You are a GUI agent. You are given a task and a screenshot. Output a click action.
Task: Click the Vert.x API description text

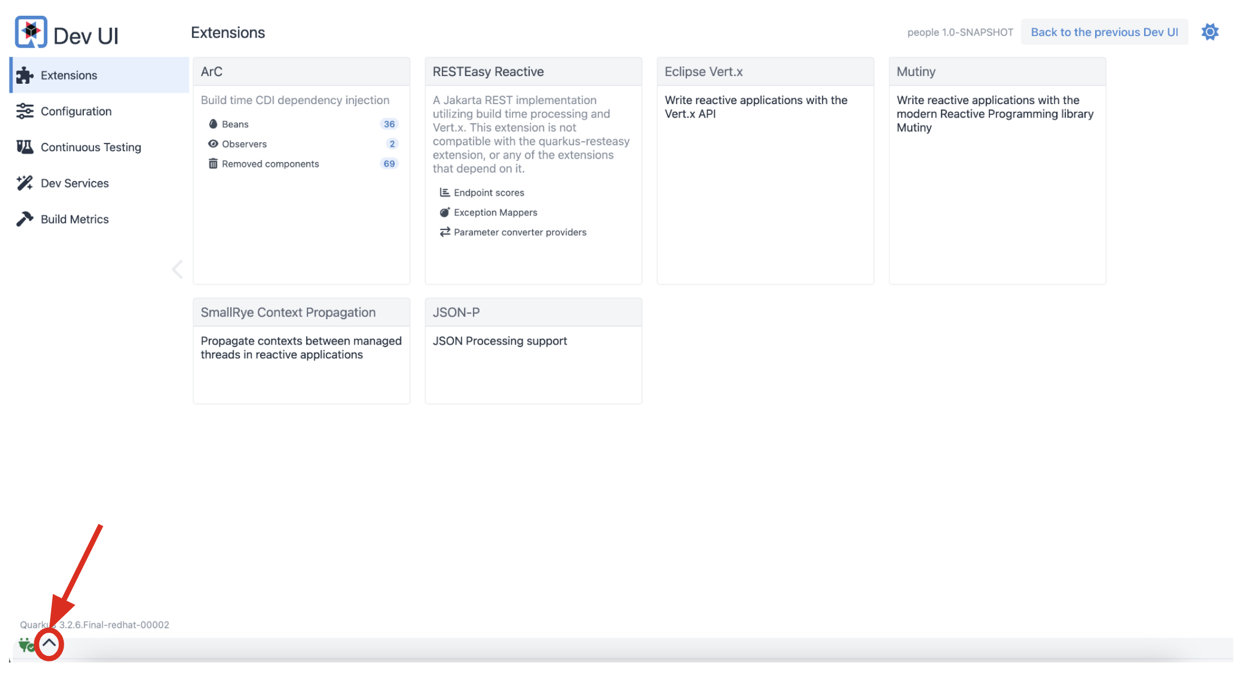coord(756,107)
